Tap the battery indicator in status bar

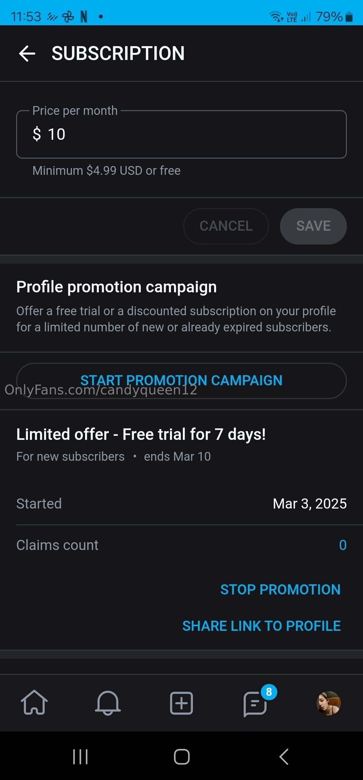[349, 17]
